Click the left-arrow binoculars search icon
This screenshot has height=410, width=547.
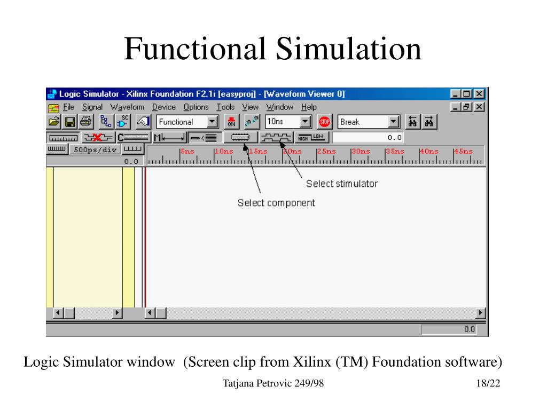[x=413, y=122]
